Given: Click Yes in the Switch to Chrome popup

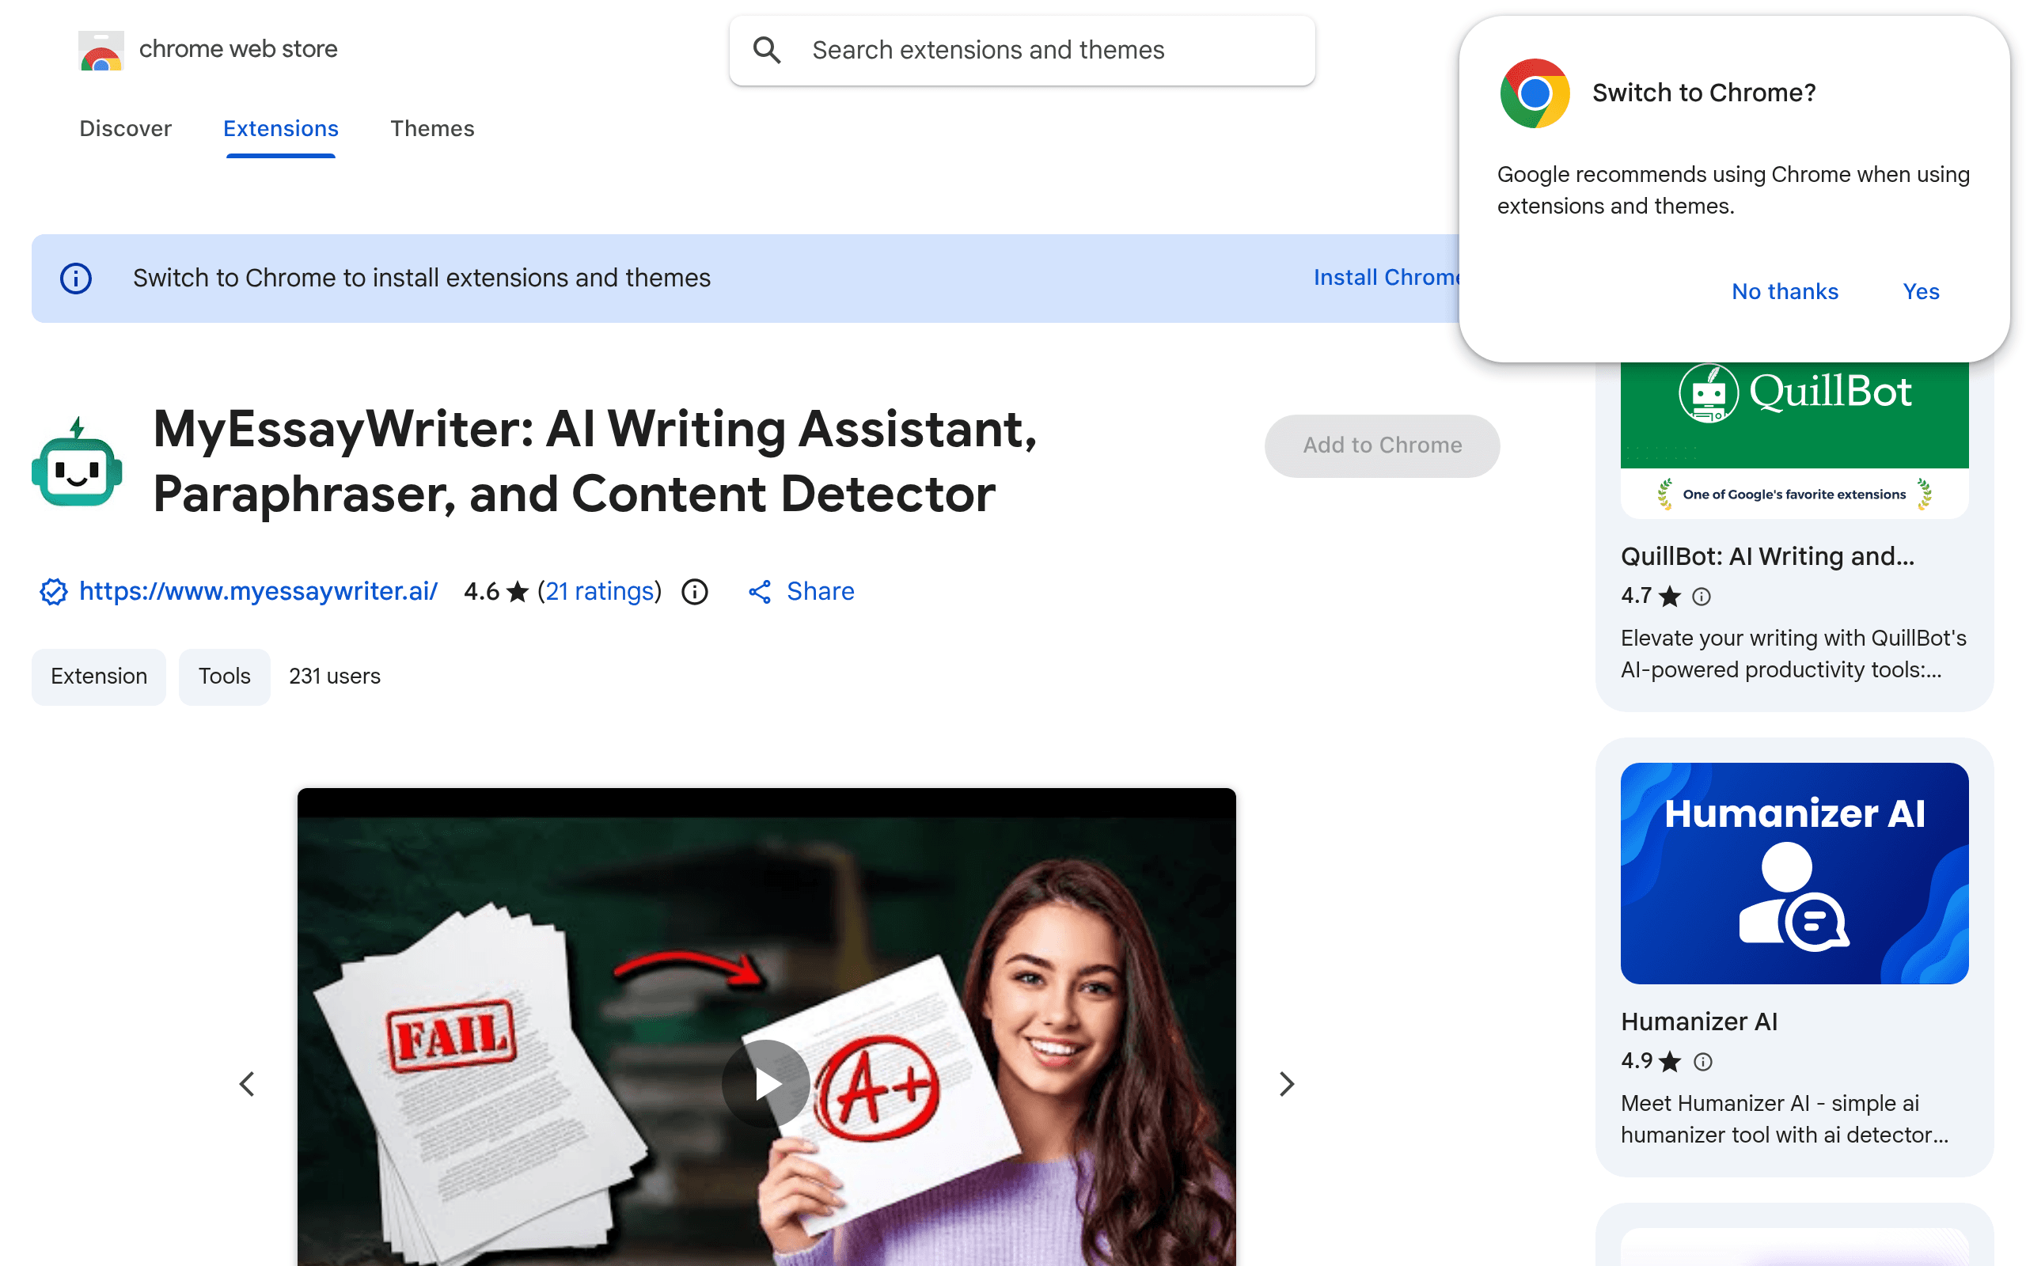Looking at the screenshot, I should [1921, 291].
